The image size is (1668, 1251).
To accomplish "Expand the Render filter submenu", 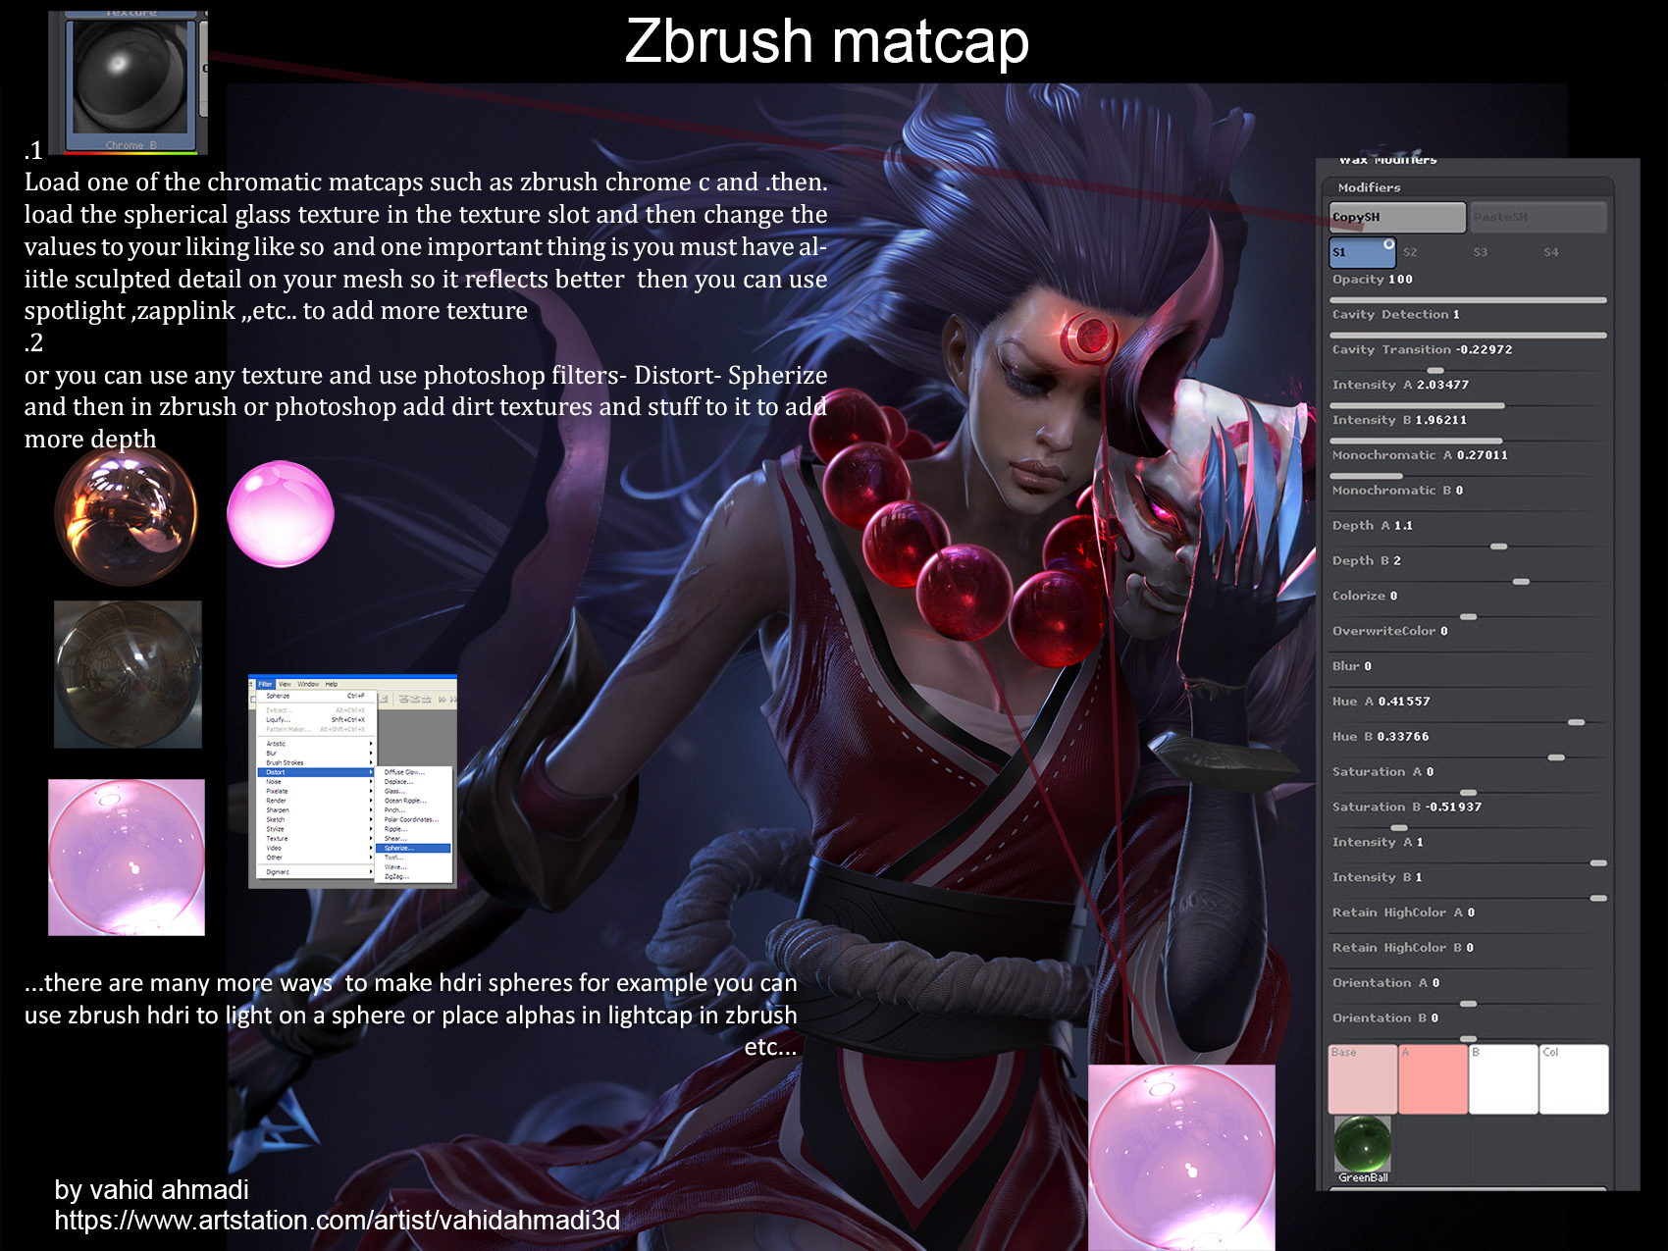I will (x=316, y=801).
